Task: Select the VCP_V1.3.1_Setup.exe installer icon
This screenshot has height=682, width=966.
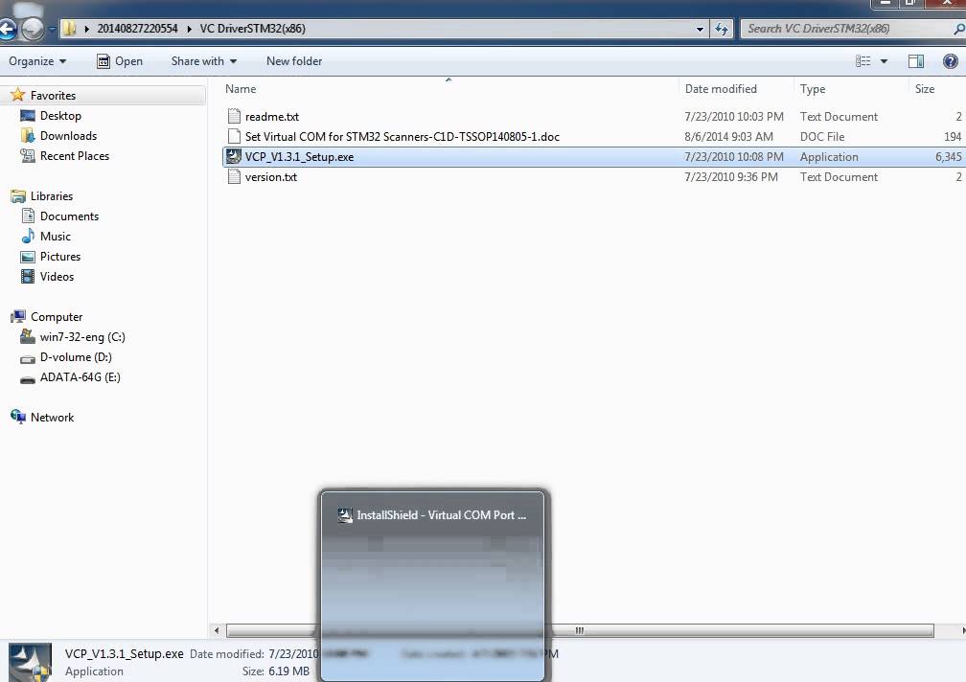Action: click(x=234, y=156)
